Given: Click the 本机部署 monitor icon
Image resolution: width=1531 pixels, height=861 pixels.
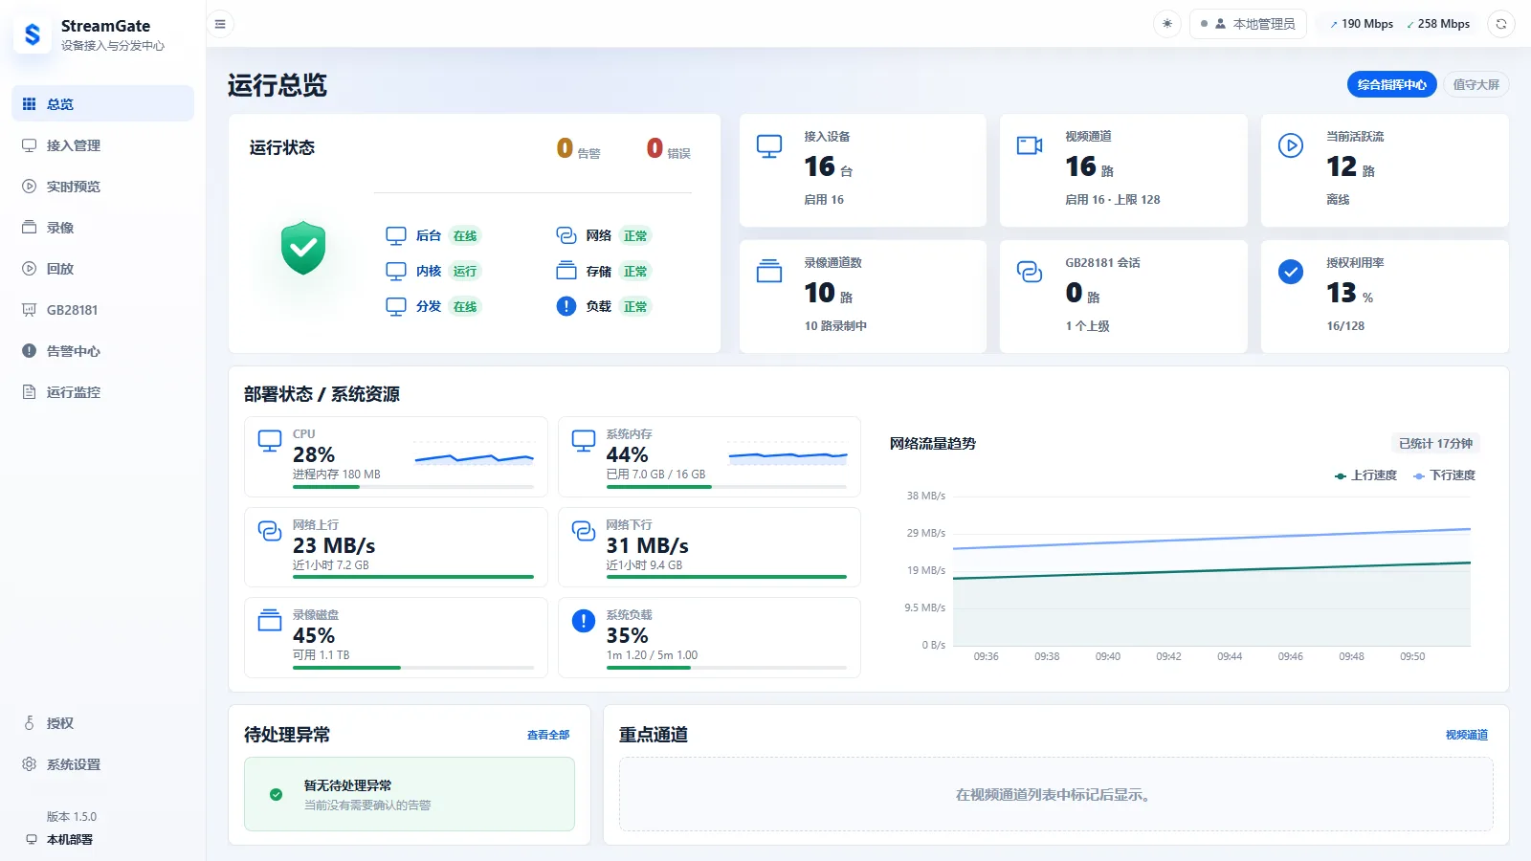Looking at the screenshot, I should [x=32, y=839].
